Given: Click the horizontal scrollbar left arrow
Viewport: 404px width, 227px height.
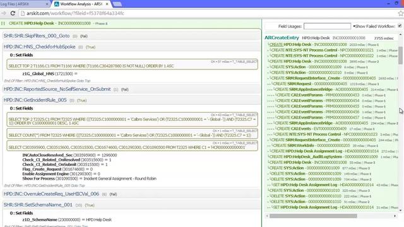Looking at the screenshot, I should (x=267, y=216).
